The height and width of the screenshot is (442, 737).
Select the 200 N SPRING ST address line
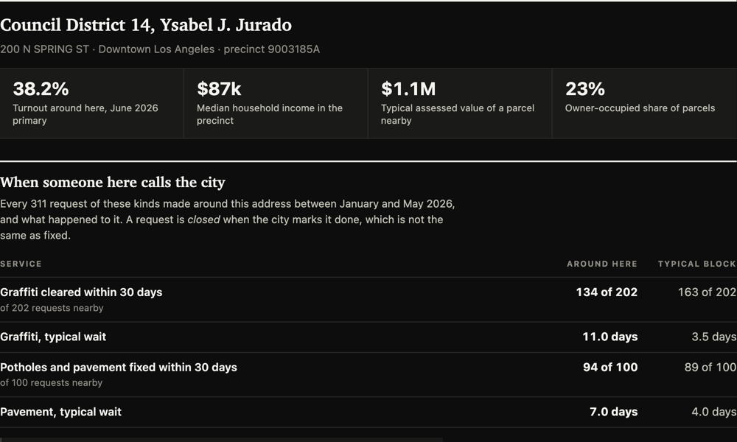(160, 49)
